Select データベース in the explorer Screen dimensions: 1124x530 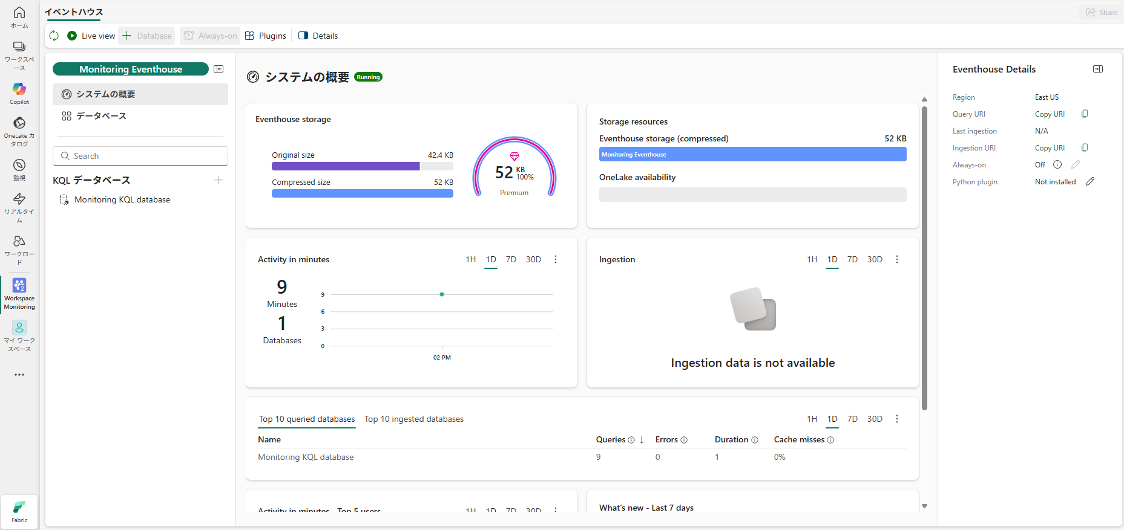click(x=140, y=116)
